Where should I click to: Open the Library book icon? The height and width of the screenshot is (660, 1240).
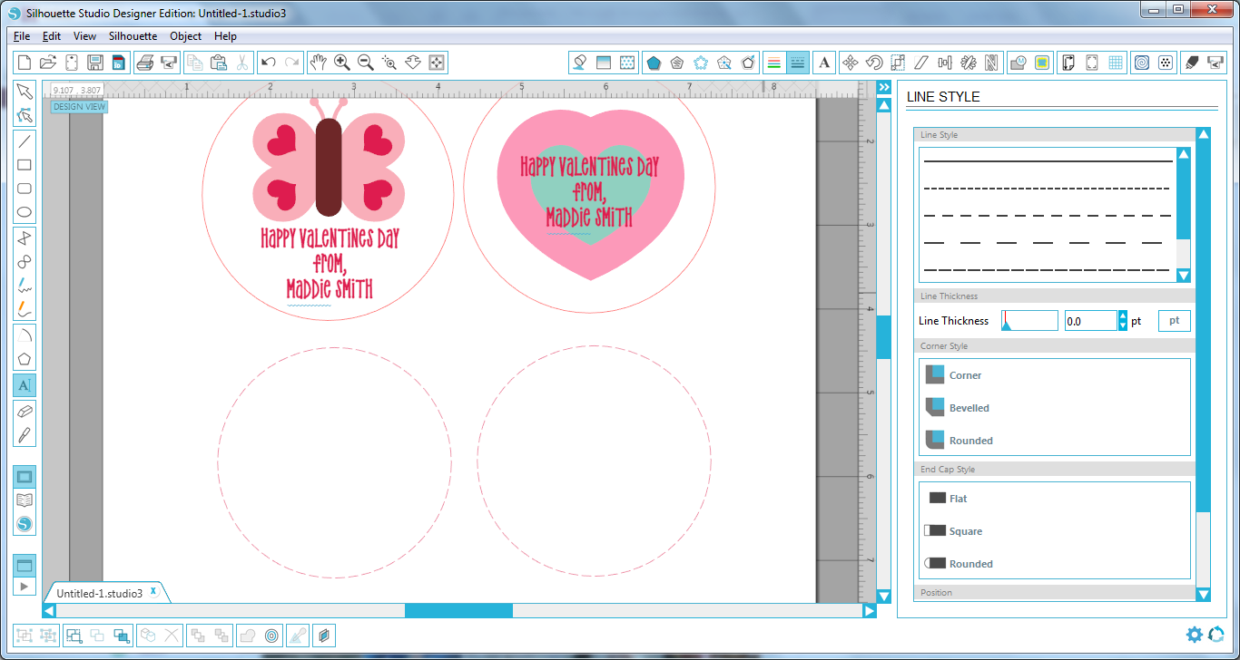click(25, 500)
